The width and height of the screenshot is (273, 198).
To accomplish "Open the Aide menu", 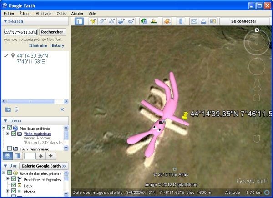I will click(92, 13).
